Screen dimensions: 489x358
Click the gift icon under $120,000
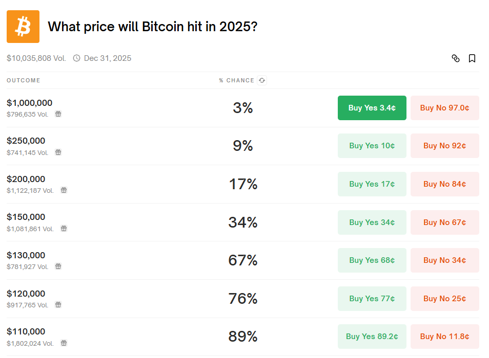(x=58, y=305)
